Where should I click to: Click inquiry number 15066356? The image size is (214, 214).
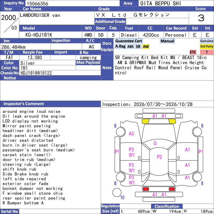[37, 3]
